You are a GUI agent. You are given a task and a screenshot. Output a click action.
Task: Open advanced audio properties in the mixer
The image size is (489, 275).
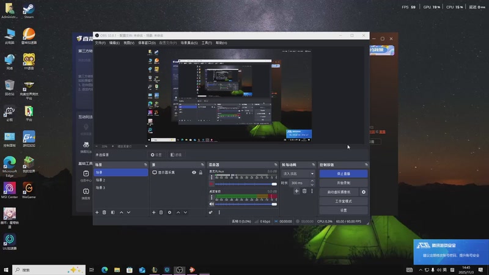tap(211, 212)
